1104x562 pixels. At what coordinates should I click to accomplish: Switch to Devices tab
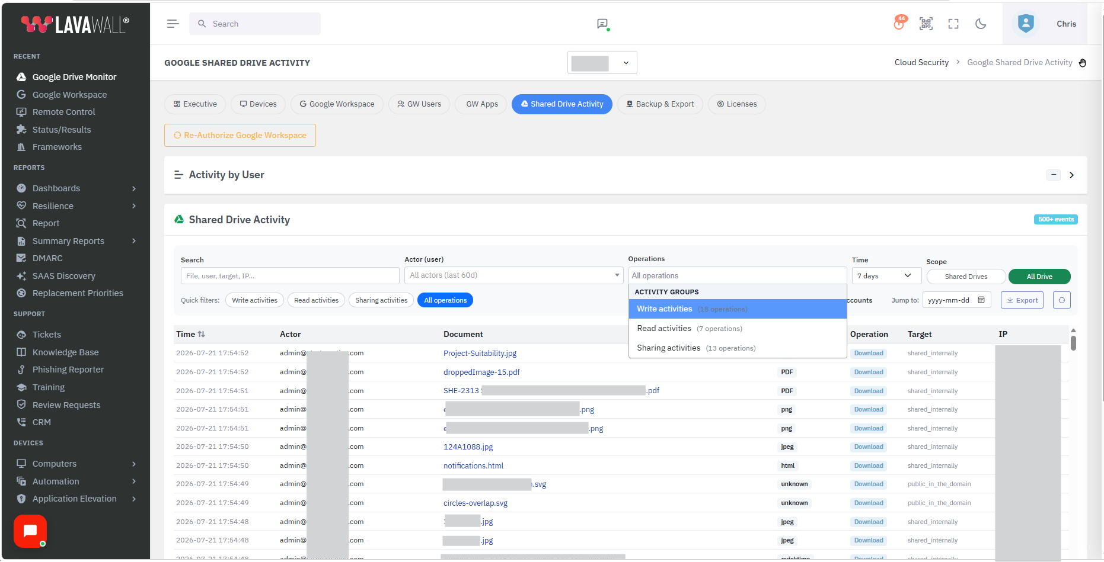point(258,104)
